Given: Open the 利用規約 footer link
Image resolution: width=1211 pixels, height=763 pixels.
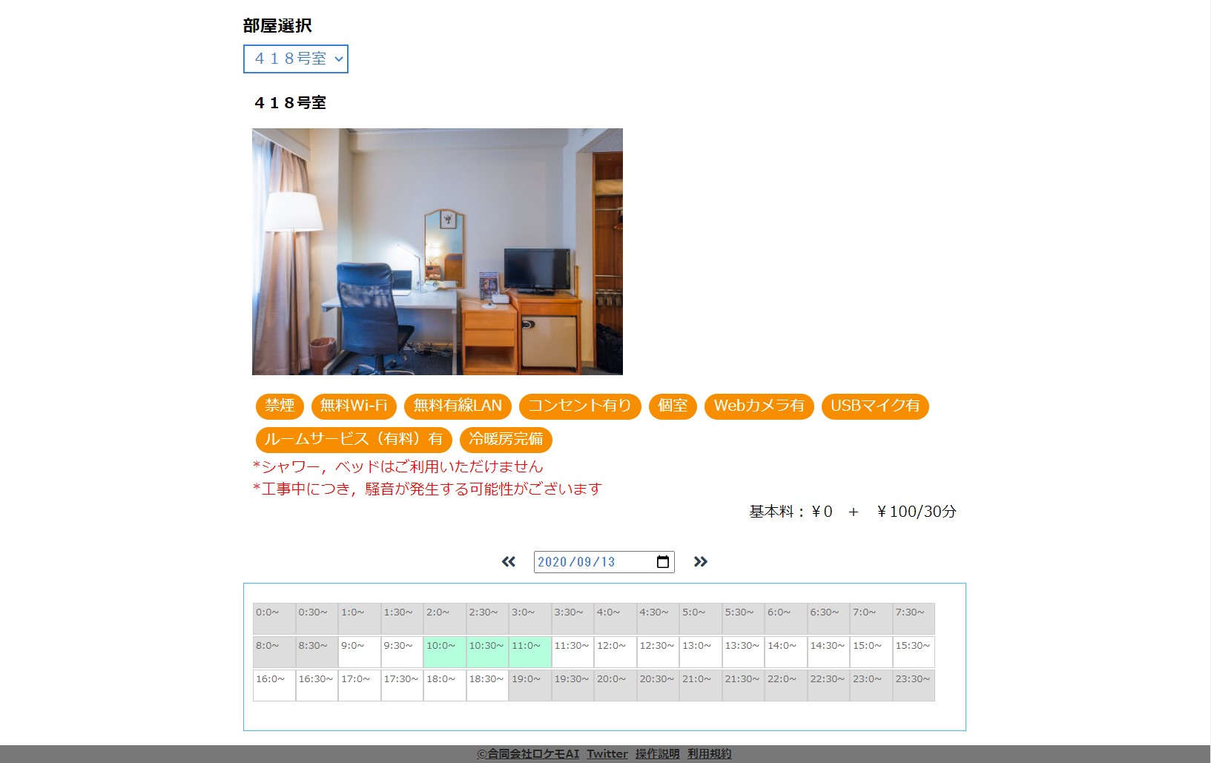Looking at the screenshot, I should tap(709, 754).
